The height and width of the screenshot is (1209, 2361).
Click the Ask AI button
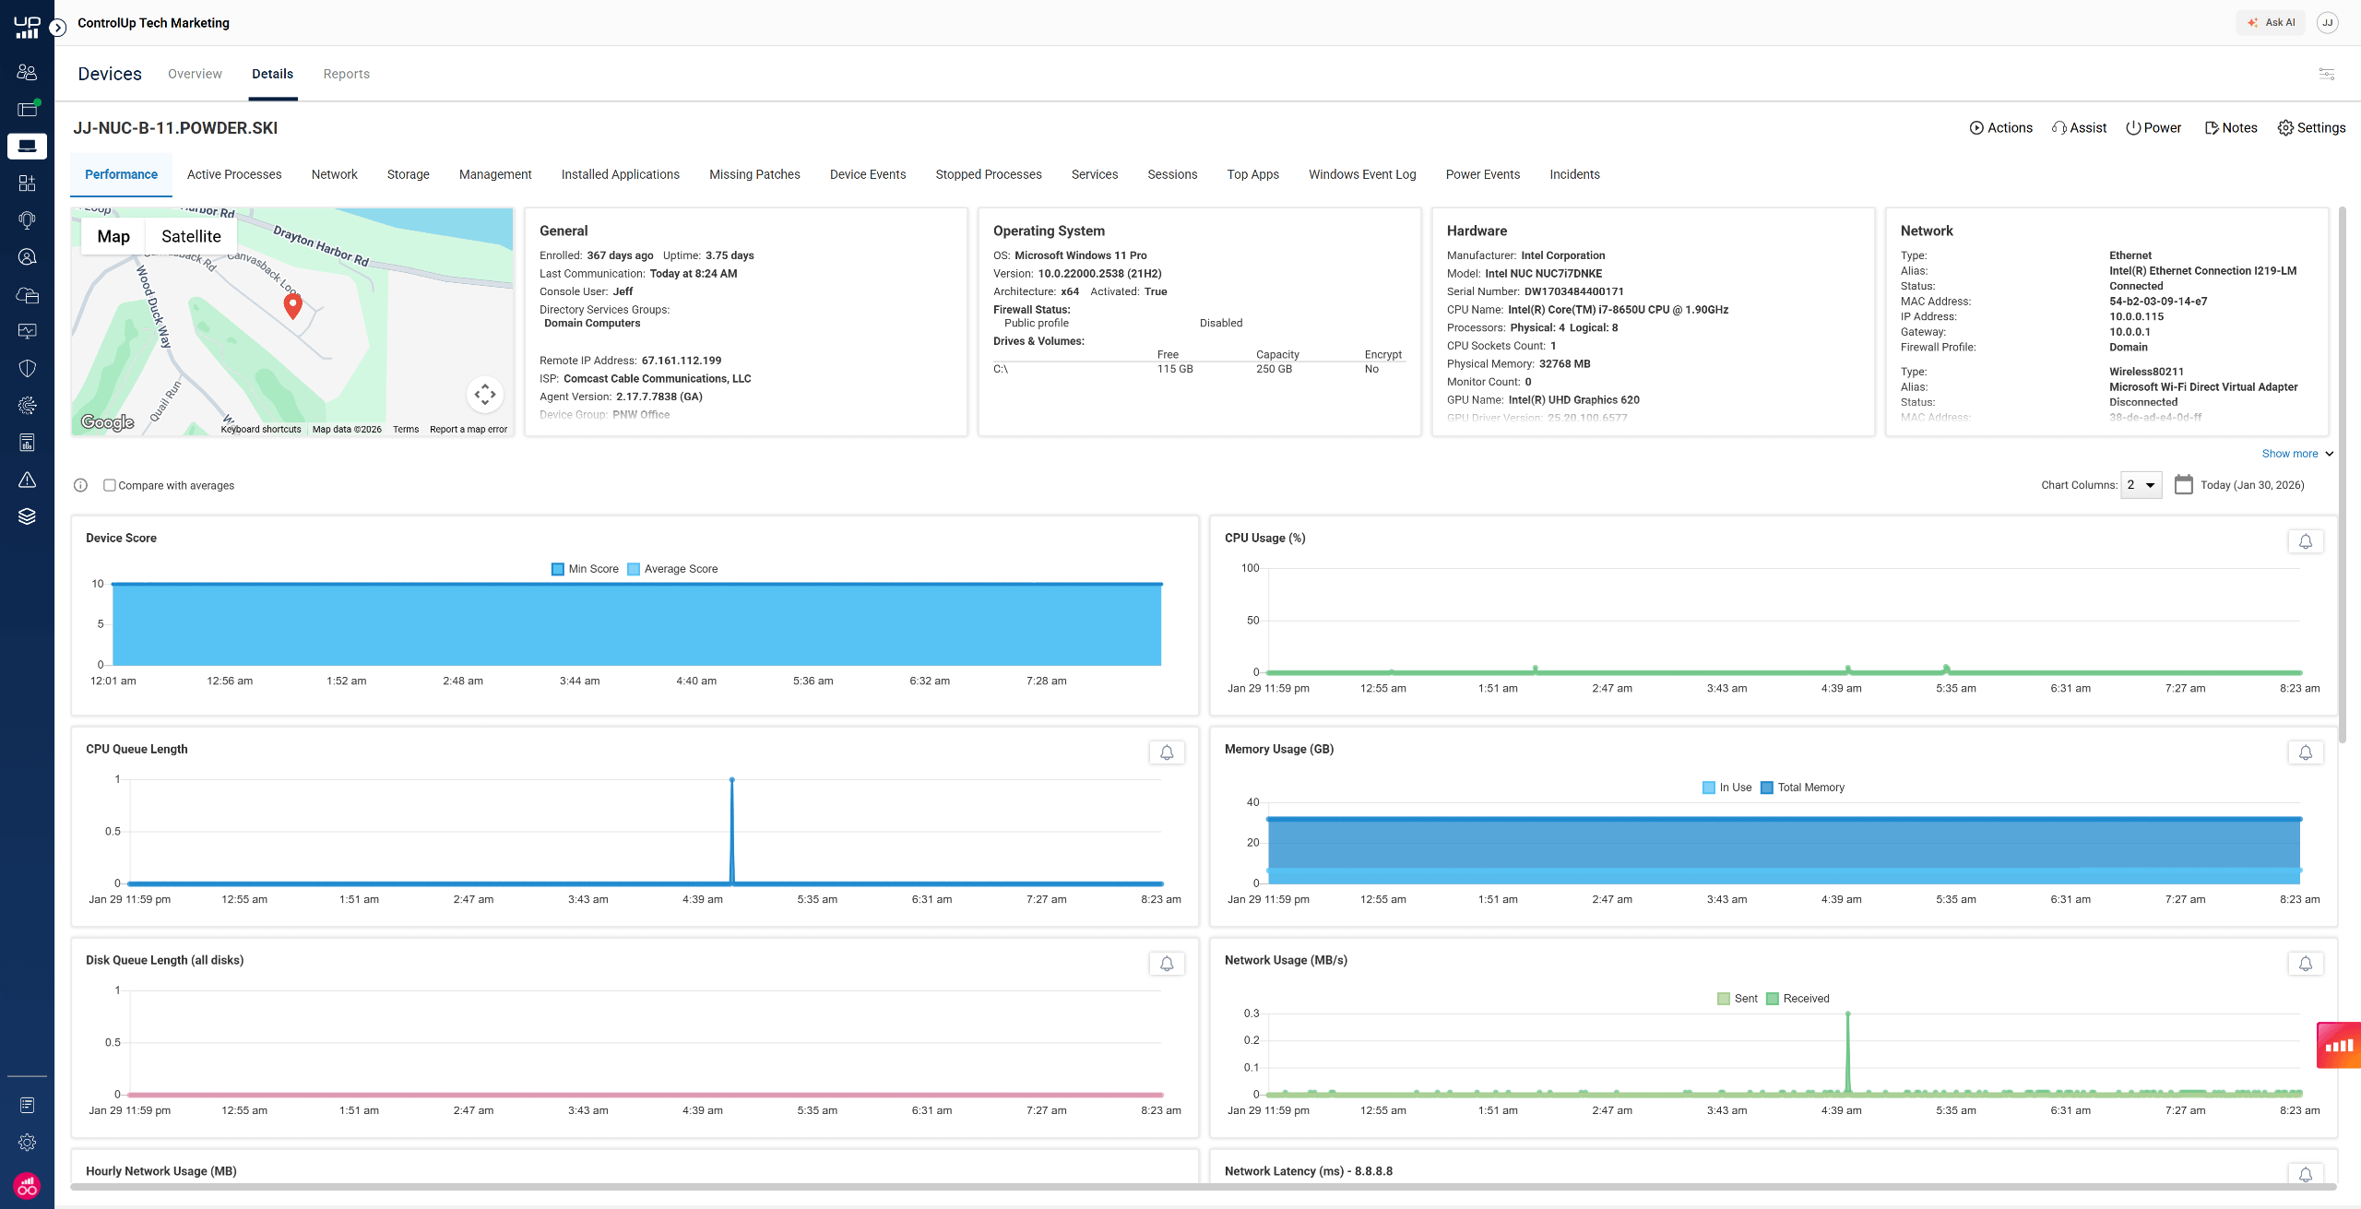pyautogui.click(x=2271, y=22)
